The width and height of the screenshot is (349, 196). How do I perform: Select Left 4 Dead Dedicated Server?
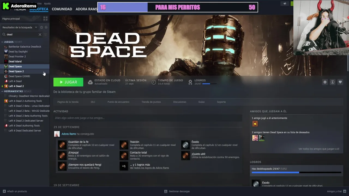click(x=25, y=131)
